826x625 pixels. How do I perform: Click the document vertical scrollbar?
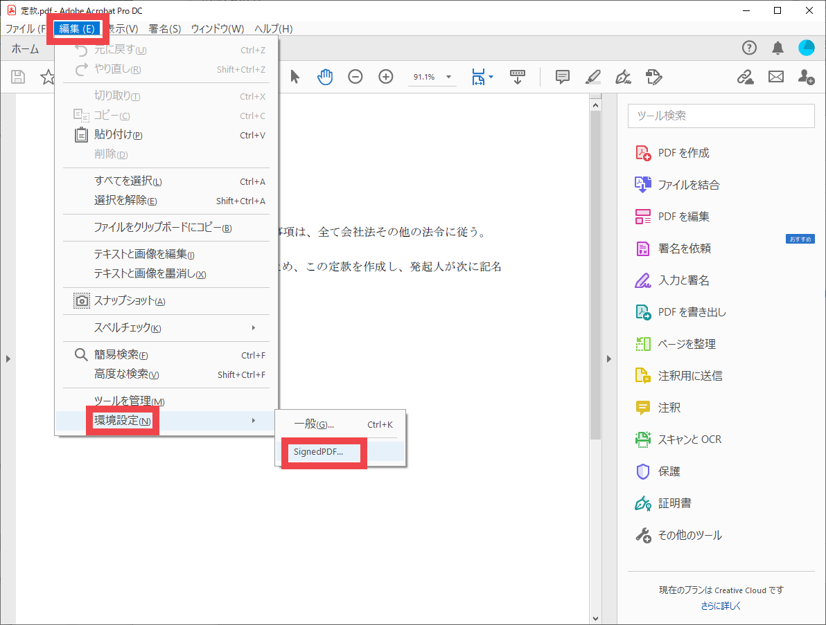(x=595, y=277)
